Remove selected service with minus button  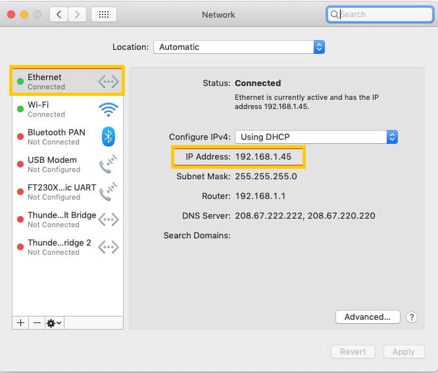point(37,323)
